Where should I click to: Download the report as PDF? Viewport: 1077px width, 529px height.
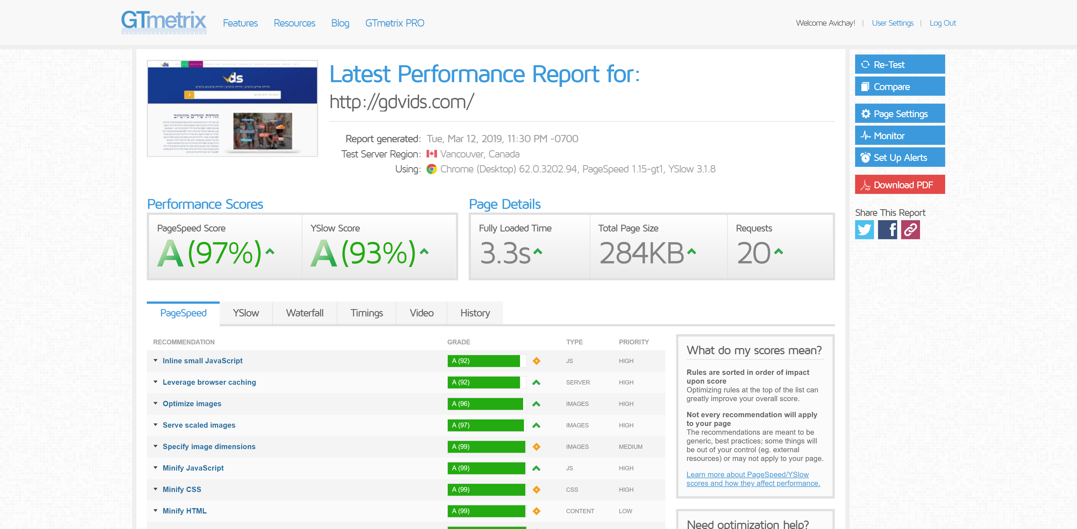900,185
